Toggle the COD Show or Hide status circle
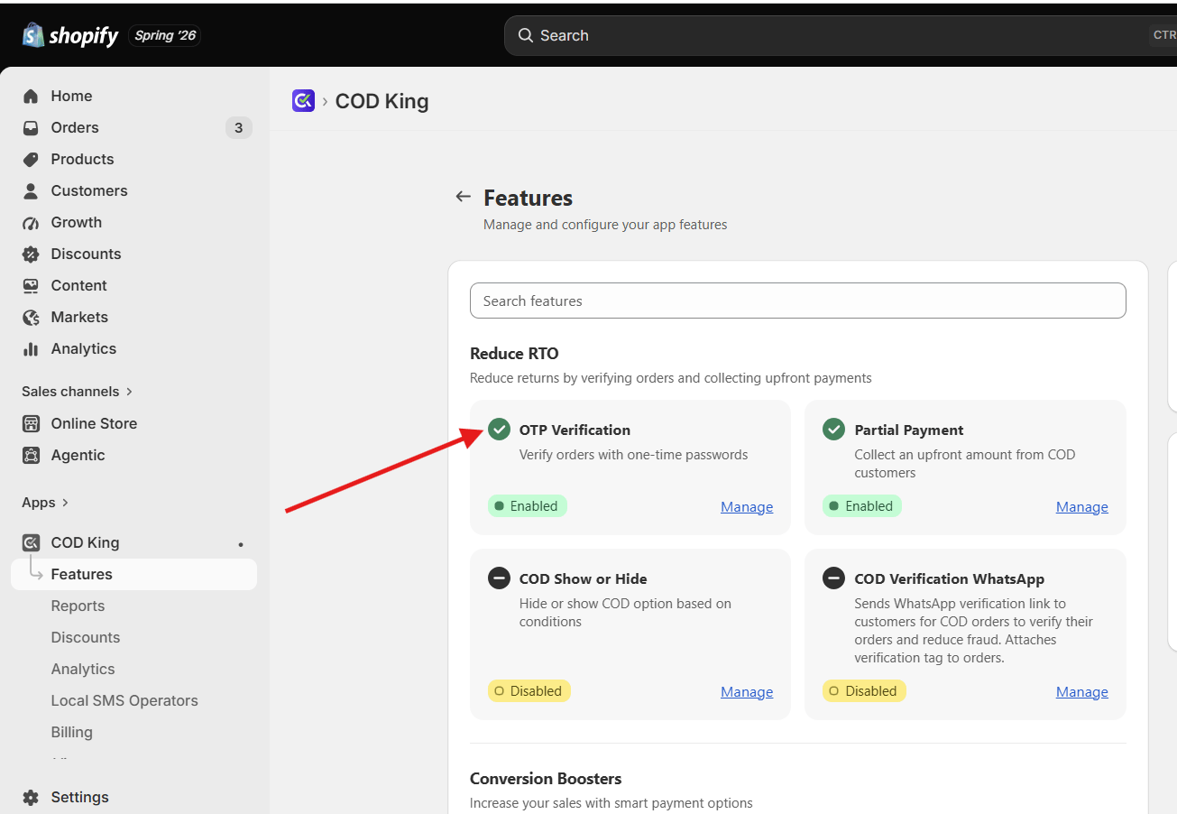The image size is (1177, 814). pyautogui.click(x=499, y=578)
